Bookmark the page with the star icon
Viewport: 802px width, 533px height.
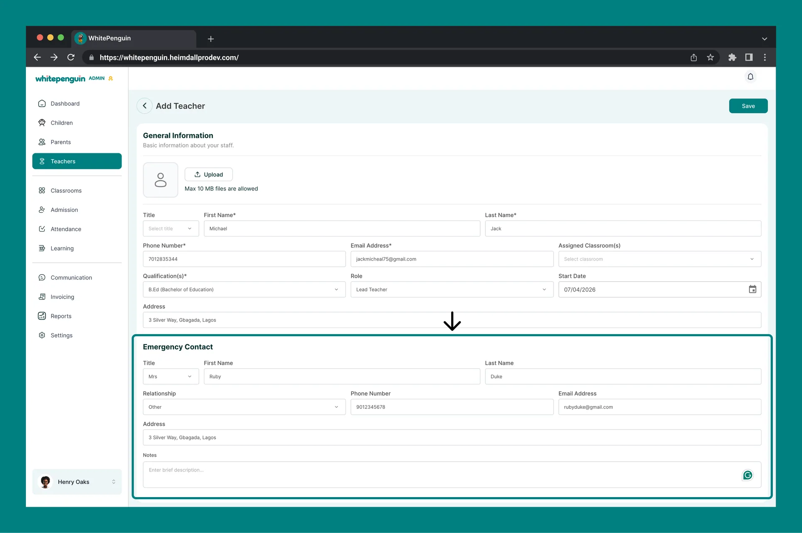click(x=711, y=57)
